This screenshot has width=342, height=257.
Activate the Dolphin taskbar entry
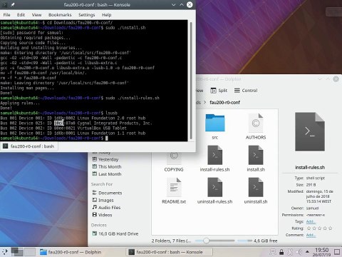(x=81, y=252)
